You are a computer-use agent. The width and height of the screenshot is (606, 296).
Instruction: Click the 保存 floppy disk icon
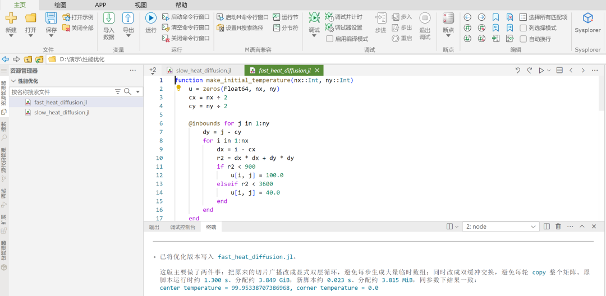(51, 18)
